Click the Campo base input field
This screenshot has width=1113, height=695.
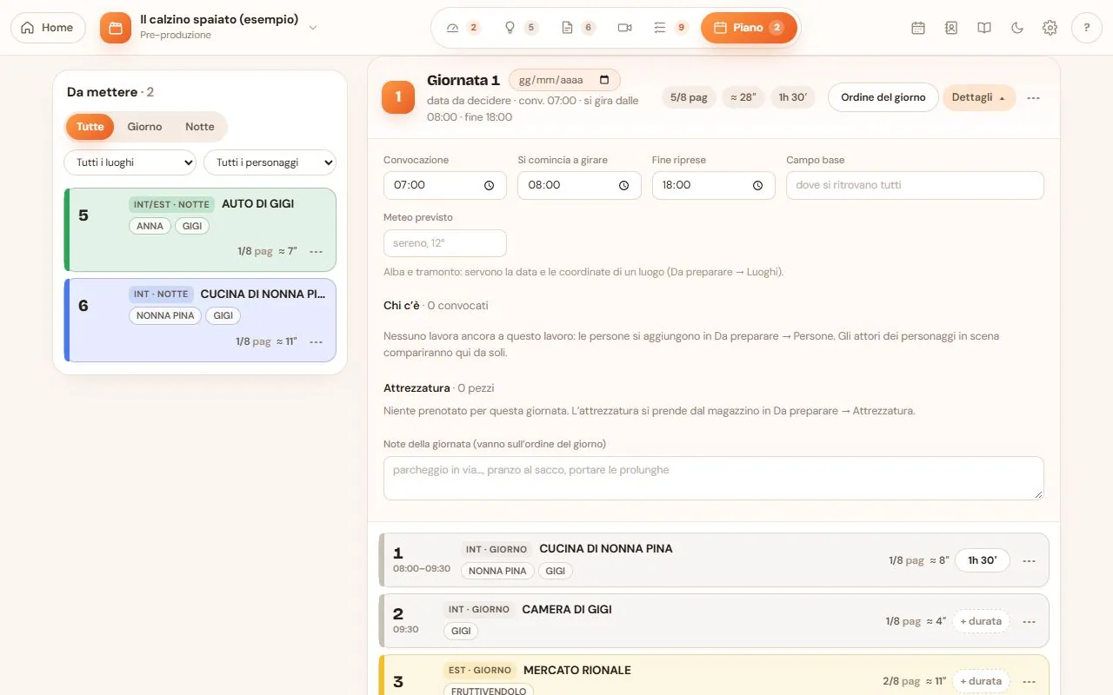[x=915, y=185]
